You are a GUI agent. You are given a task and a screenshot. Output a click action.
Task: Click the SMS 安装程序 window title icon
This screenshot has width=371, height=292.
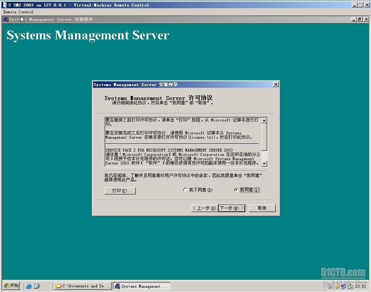pyautogui.click(x=6, y=19)
